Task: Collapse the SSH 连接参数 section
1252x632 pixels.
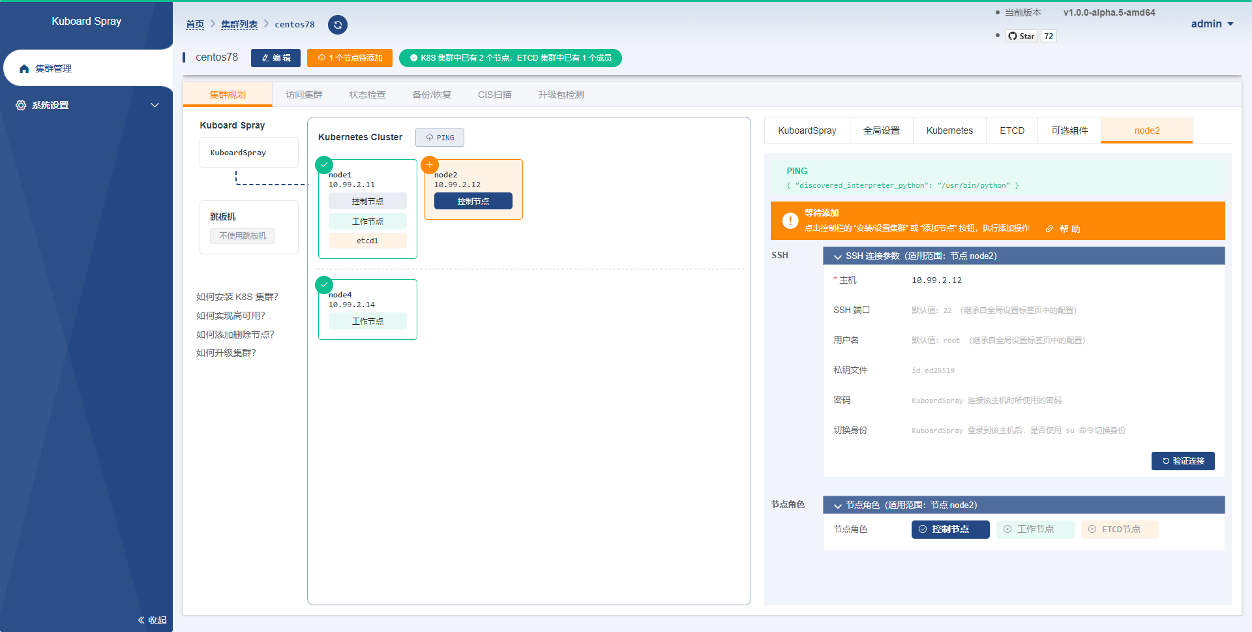Action: pyautogui.click(x=1024, y=256)
